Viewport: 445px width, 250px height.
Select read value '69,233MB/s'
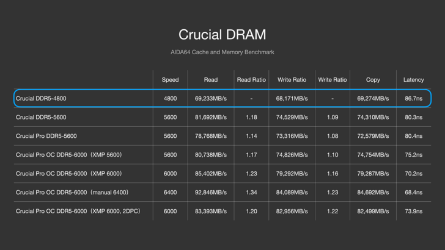(211, 99)
